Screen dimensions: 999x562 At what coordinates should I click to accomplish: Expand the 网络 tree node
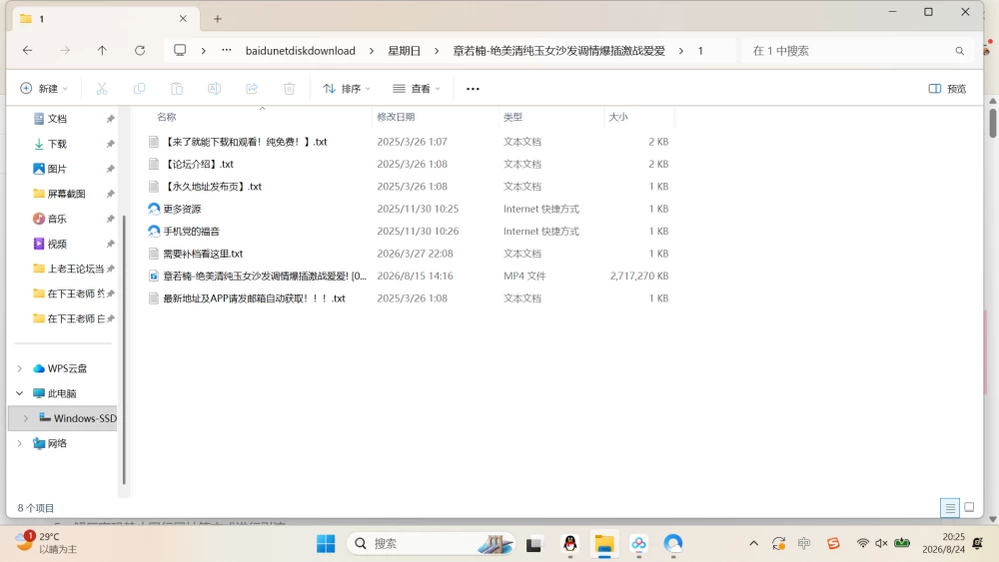click(x=20, y=443)
